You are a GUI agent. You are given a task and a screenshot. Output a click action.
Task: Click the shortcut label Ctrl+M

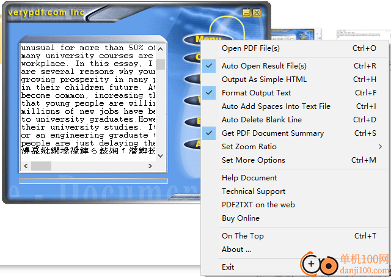click(x=364, y=160)
